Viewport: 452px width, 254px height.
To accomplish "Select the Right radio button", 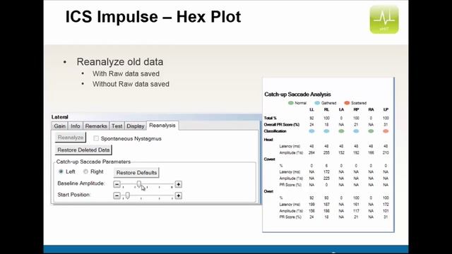I will pyautogui.click(x=85, y=171).
